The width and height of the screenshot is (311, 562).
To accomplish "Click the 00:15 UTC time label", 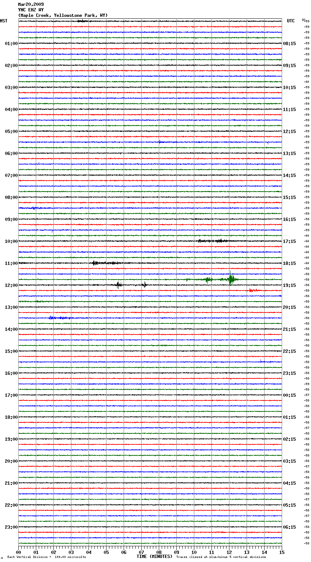I will pos(289,395).
